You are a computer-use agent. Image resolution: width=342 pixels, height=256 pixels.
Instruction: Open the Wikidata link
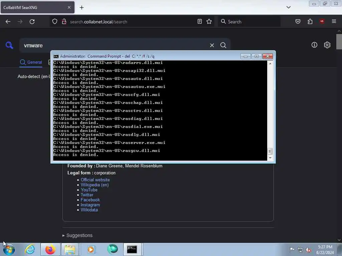click(x=89, y=210)
